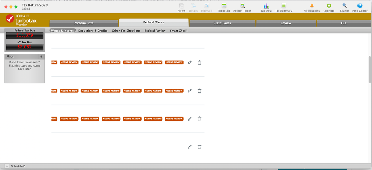
Task: Click the Intuit TurboTax Premier logo
Action: [x=21, y=20]
